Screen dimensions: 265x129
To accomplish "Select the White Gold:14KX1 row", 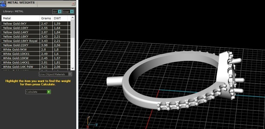I will point(36,62).
